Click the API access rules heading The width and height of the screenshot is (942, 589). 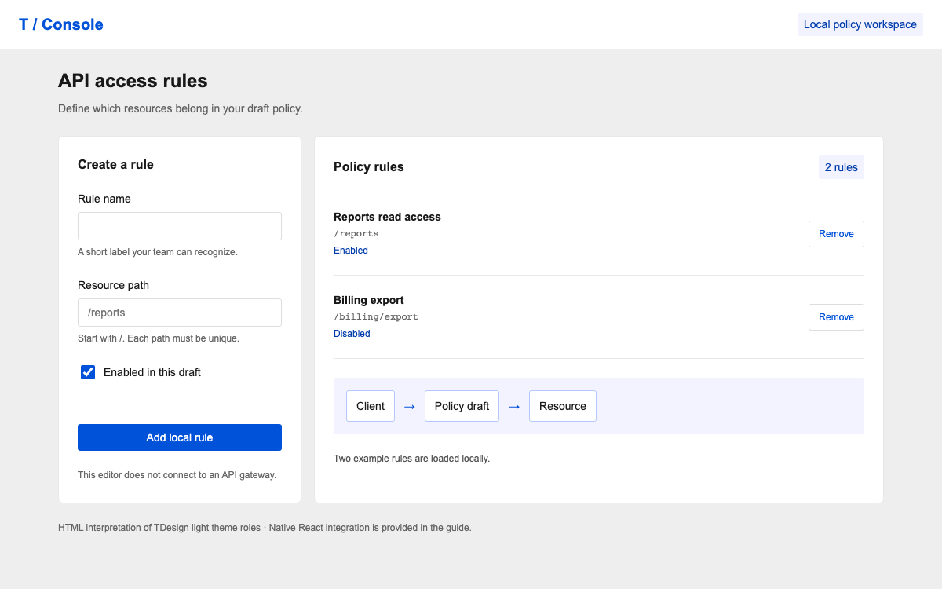(x=133, y=81)
